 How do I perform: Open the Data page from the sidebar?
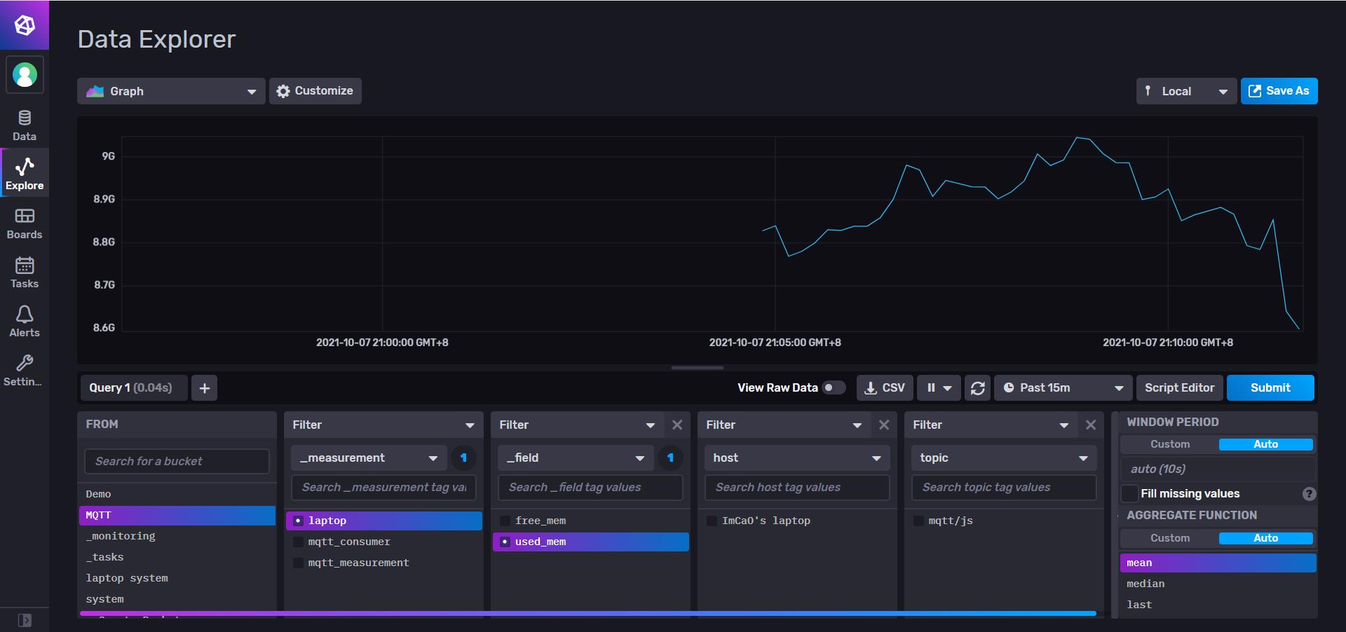click(24, 125)
